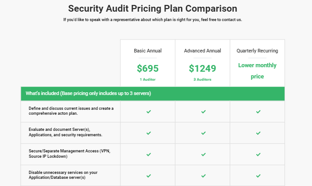This screenshot has height=186, width=312.
Task: Click the 'Lower monthly price' text
Action: [257, 71]
